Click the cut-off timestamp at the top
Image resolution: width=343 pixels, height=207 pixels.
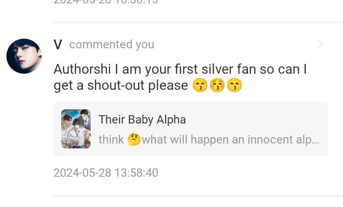(x=106, y=2)
